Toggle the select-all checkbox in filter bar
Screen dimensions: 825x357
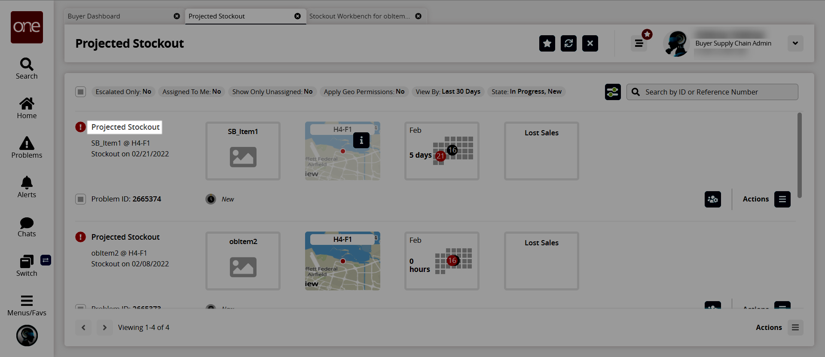coord(80,92)
